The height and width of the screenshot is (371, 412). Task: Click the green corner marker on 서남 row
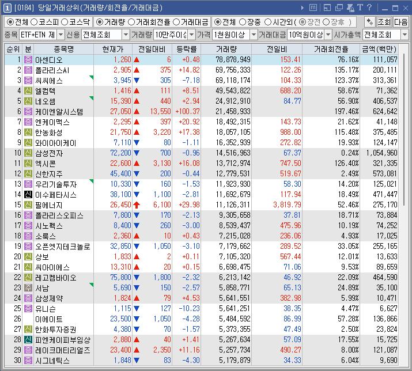[x=92, y=285]
